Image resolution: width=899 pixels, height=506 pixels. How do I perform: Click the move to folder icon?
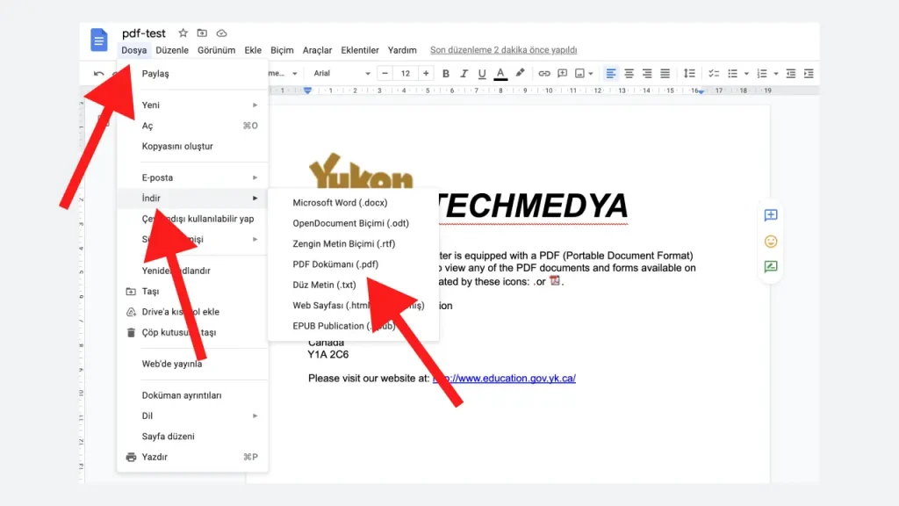202,33
